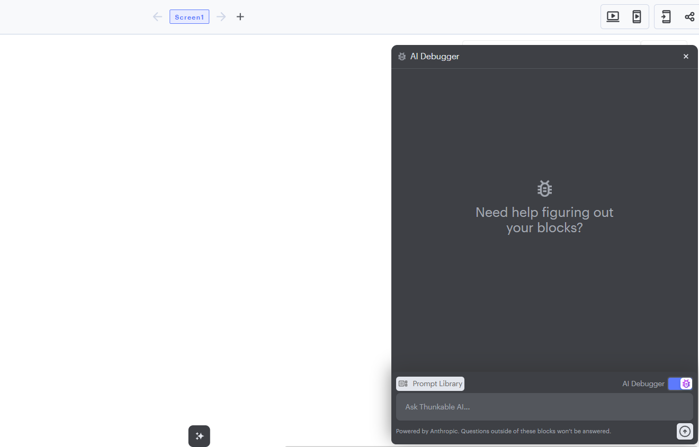Image resolution: width=699 pixels, height=447 pixels.
Task: Click the AI Debugger label beside the toggle
Action: [x=643, y=384]
